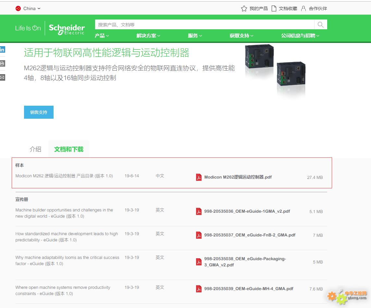Focus the 搜索产品、文档等 search field
The image size is (371, 308).
[x=205, y=24]
